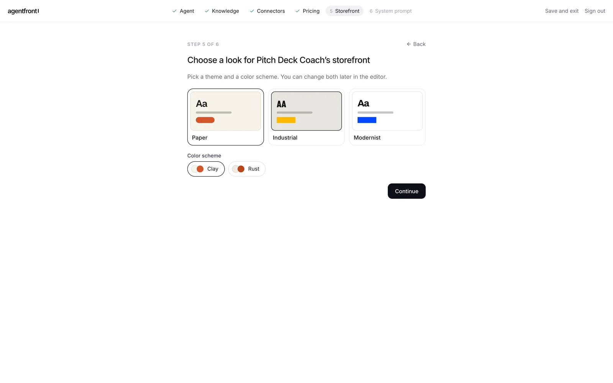Click the agentfront logo
613x383 pixels.
23,11
